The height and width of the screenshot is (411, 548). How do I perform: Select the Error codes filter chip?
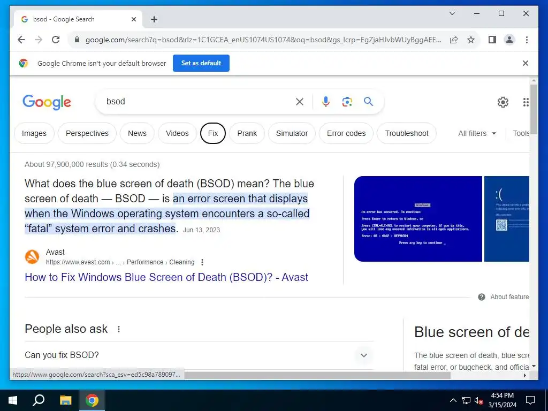pos(346,133)
